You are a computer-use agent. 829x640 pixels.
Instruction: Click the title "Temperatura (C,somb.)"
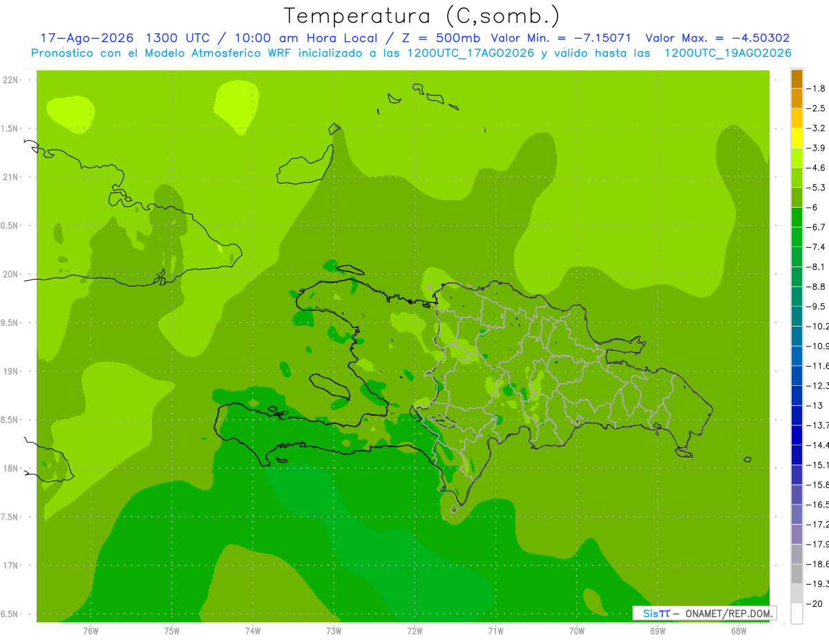[421, 16]
